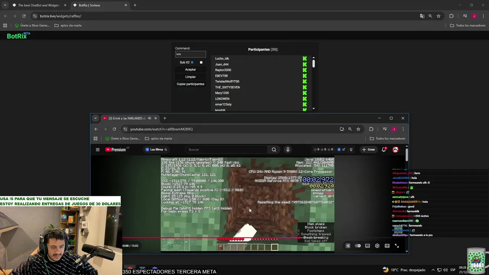Close the YouTube FARLANDS tab
Image resolution: width=489 pixels, height=275 pixels.
(155, 118)
